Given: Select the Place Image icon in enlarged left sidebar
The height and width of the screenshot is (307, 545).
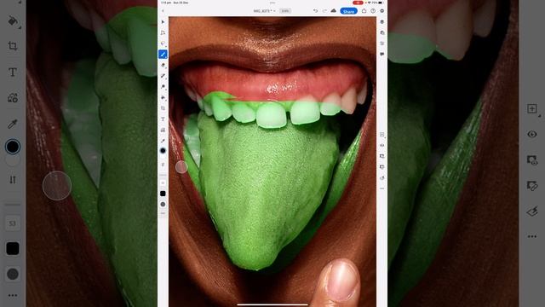Looking at the screenshot, I should (13, 98).
